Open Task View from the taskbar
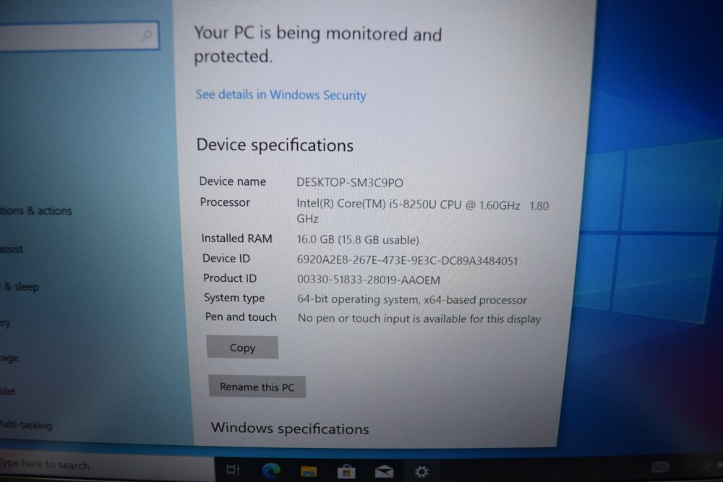723x482 pixels. pyautogui.click(x=233, y=470)
